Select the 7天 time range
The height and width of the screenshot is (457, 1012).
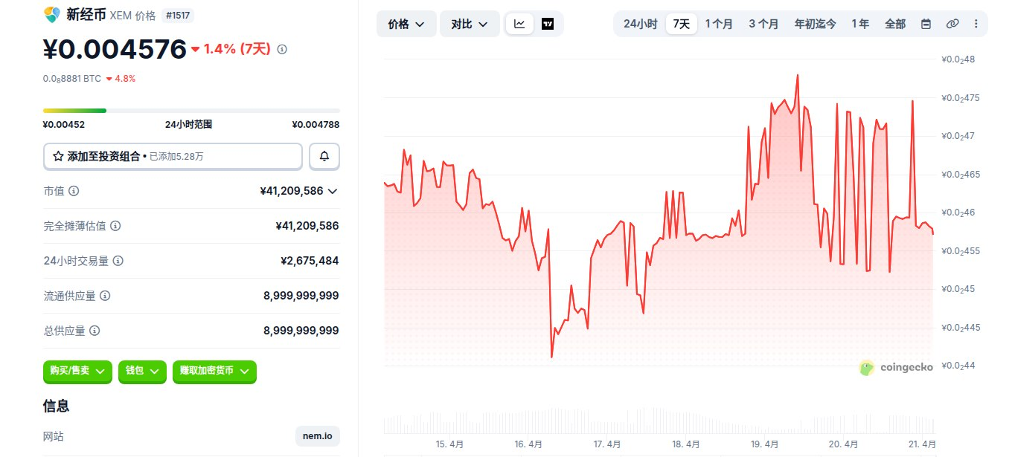tap(682, 24)
